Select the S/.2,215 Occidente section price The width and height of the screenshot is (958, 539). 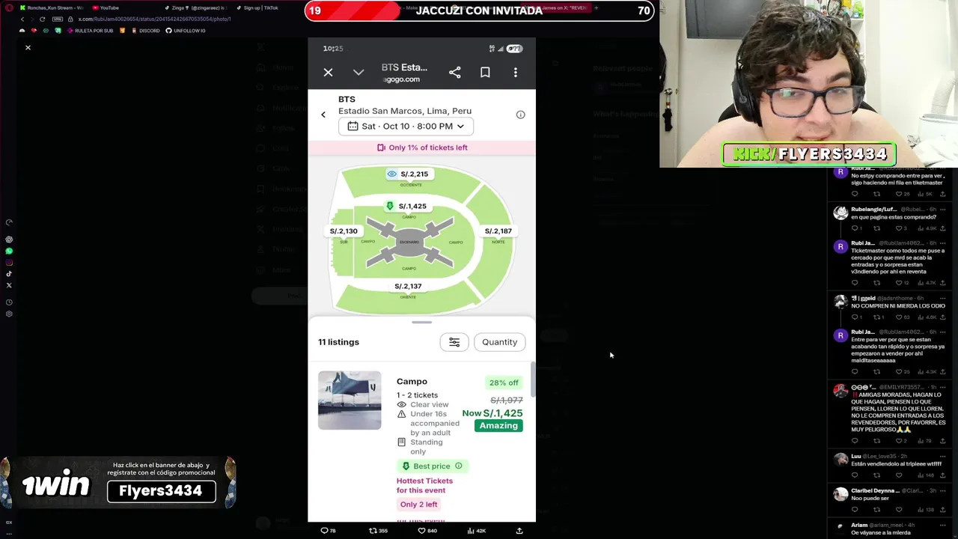[408, 174]
